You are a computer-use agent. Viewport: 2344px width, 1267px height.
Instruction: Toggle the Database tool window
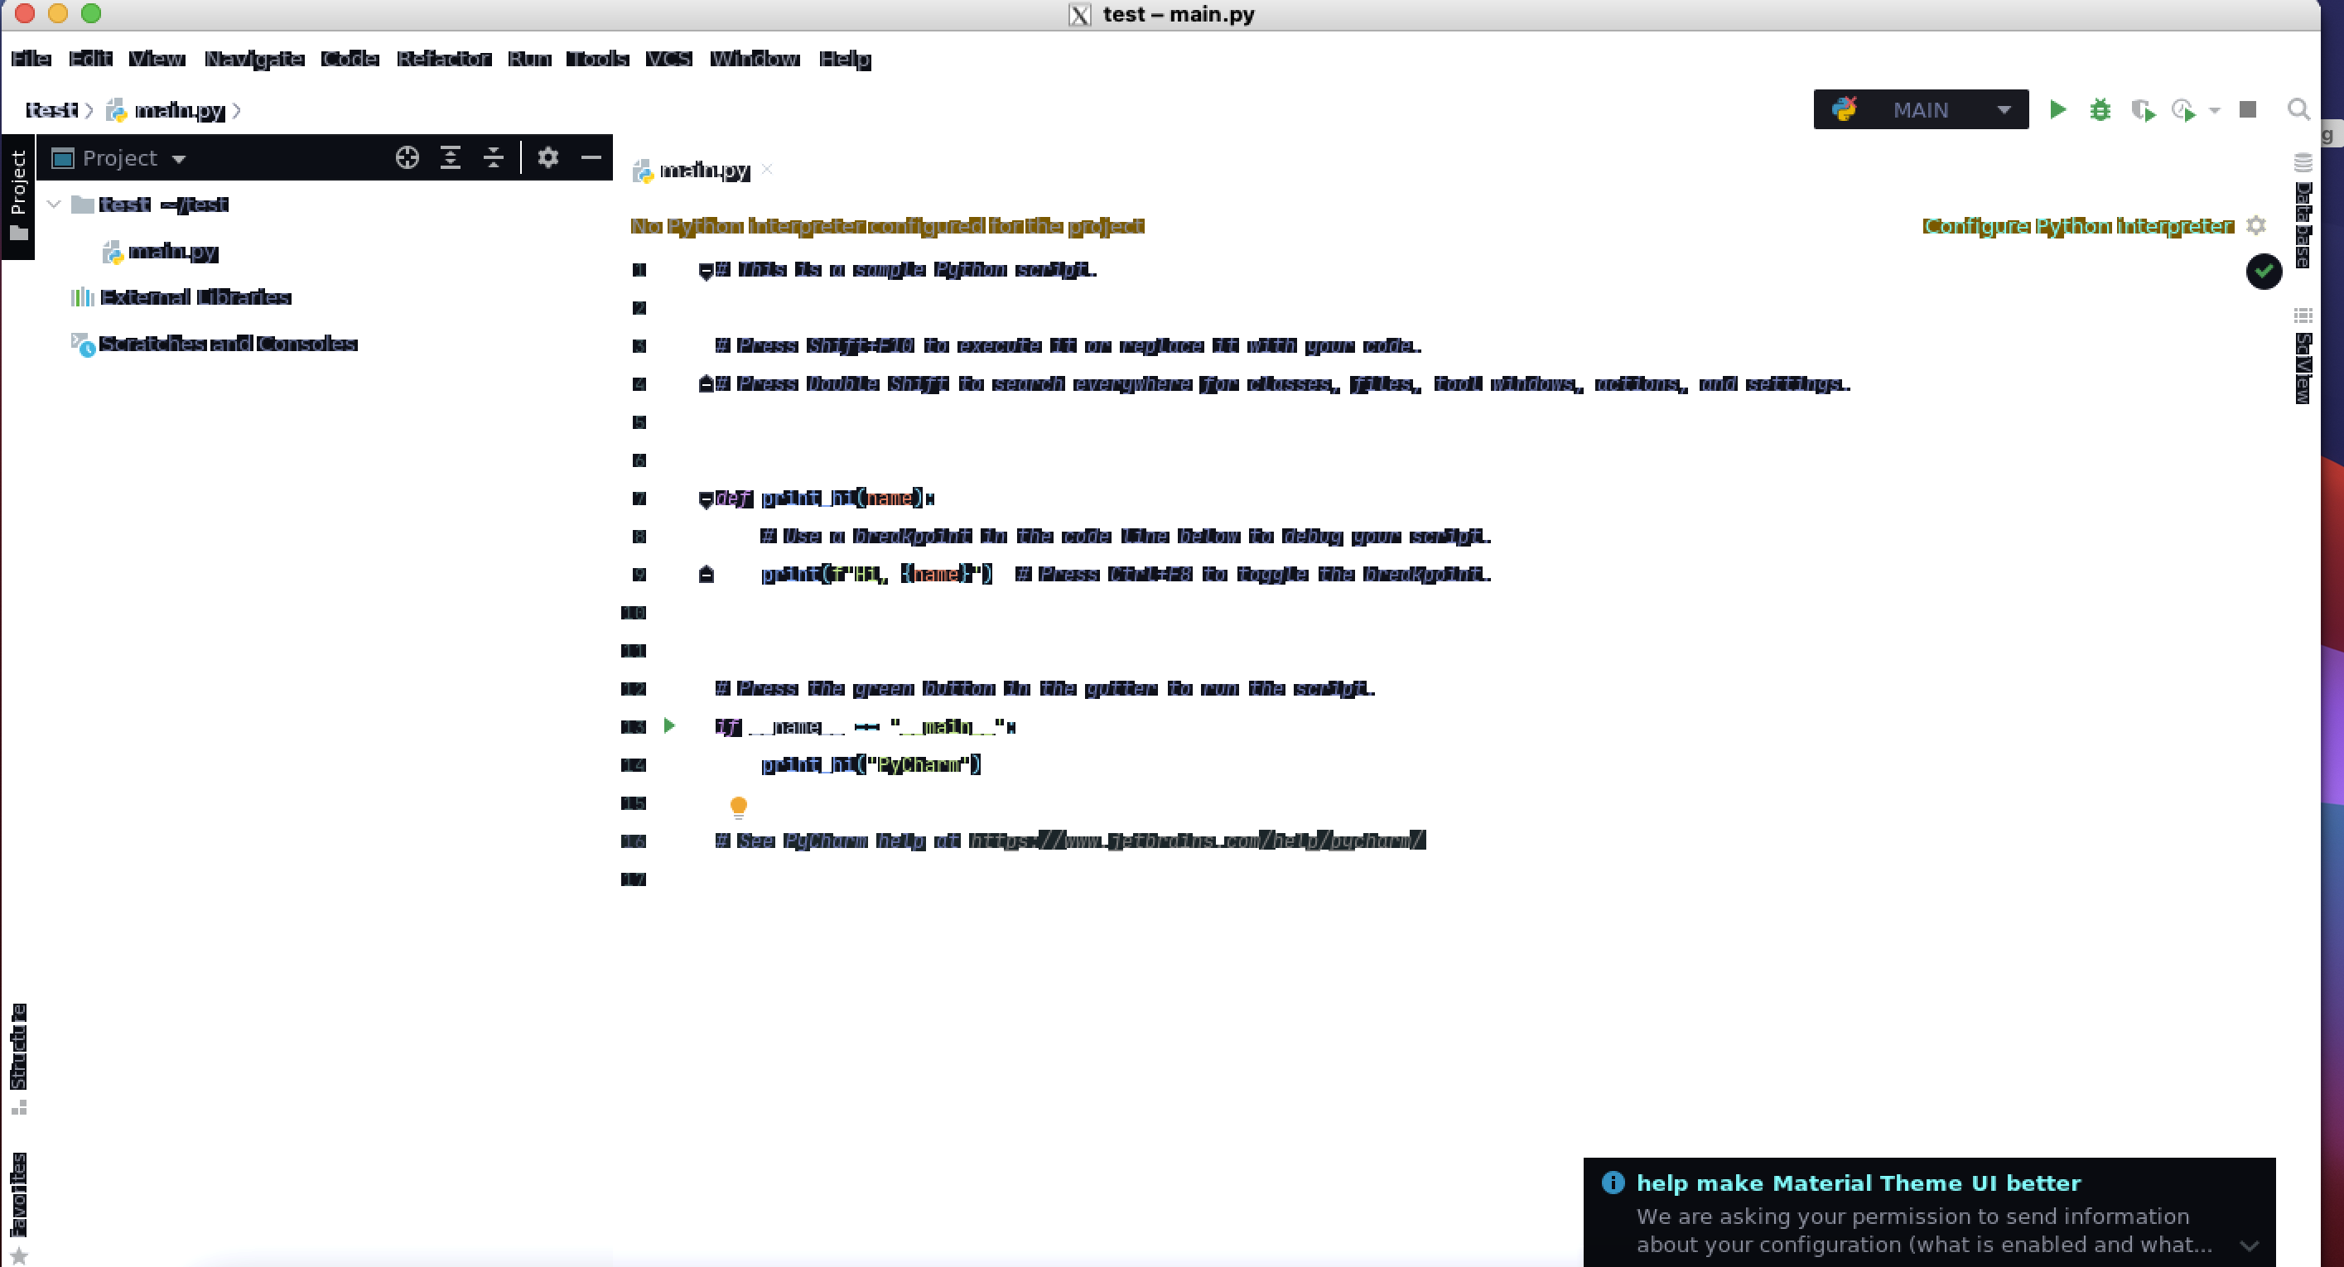(2303, 211)
